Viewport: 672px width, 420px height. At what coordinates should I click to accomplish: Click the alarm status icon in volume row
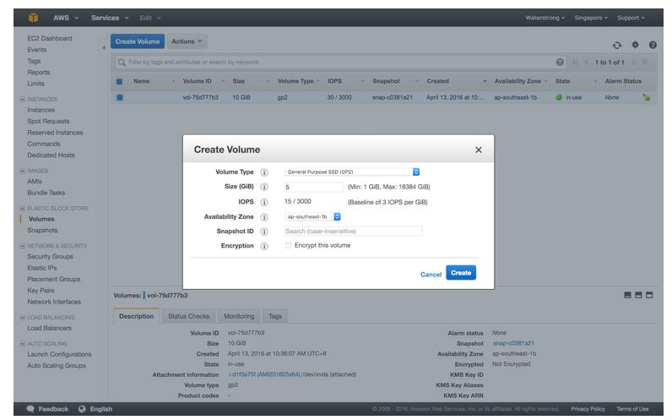point(647,97)
